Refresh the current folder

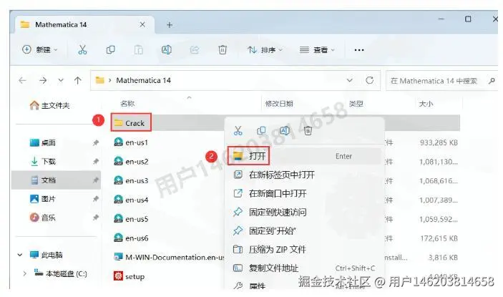point(369,80)
